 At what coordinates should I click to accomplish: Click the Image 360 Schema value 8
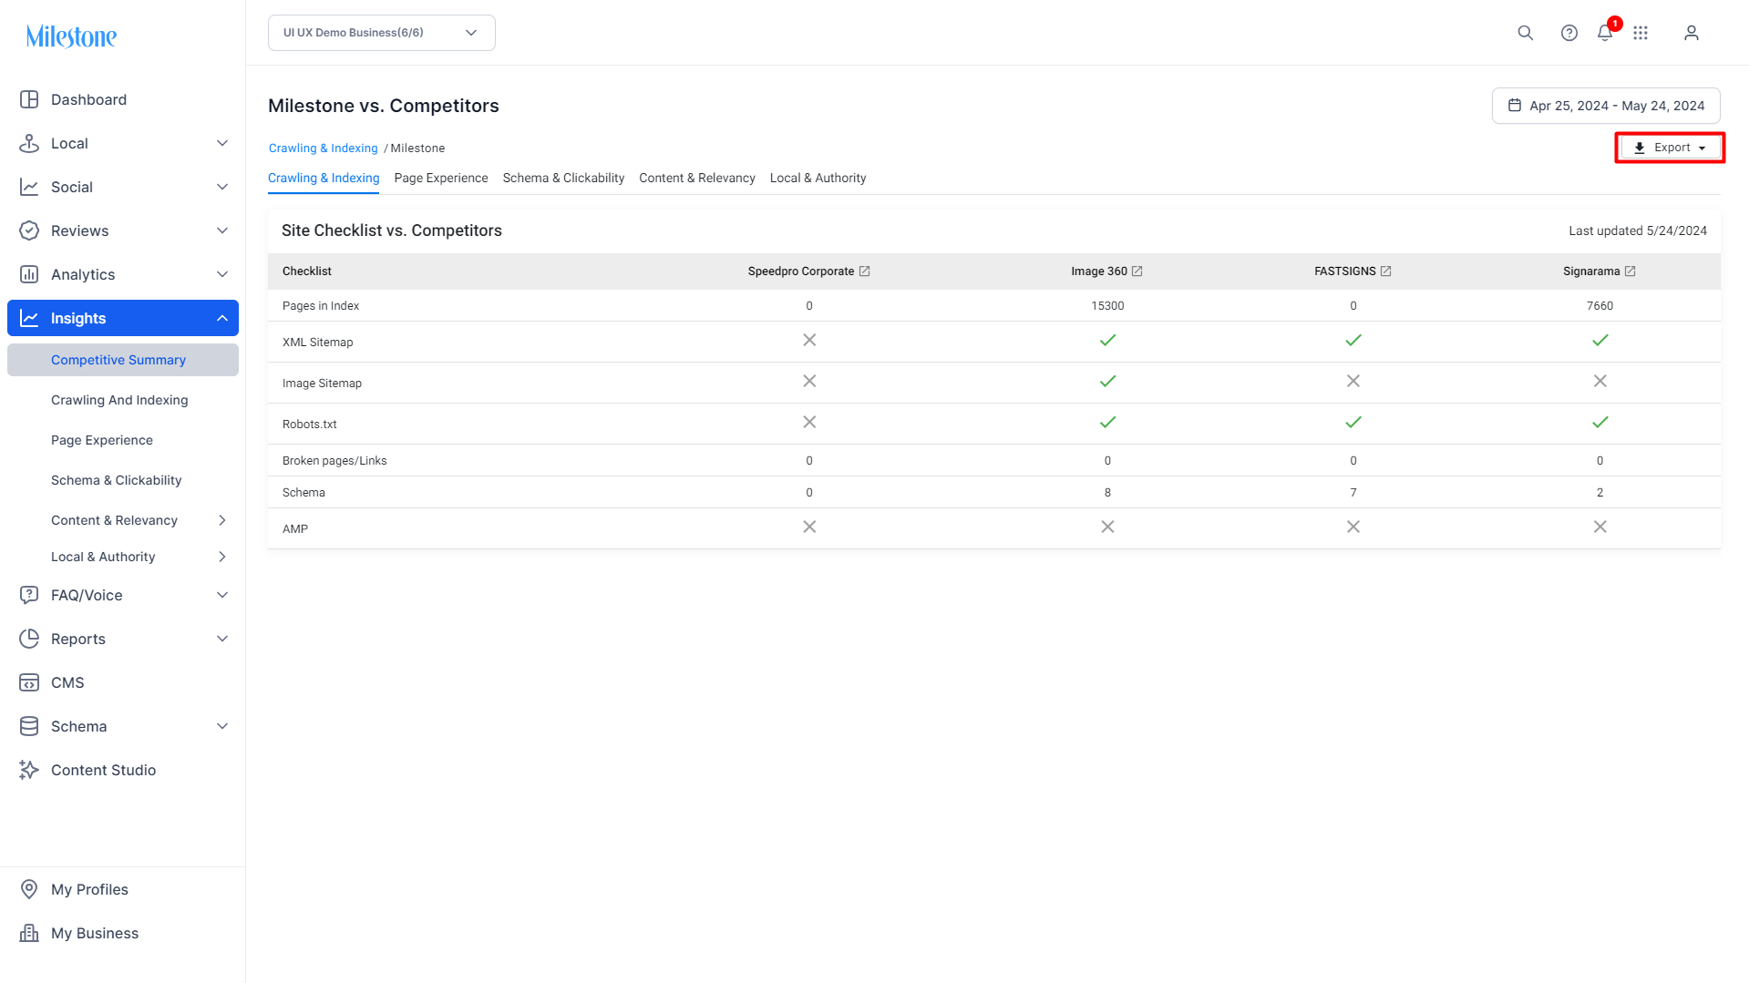pos(1107,493)
